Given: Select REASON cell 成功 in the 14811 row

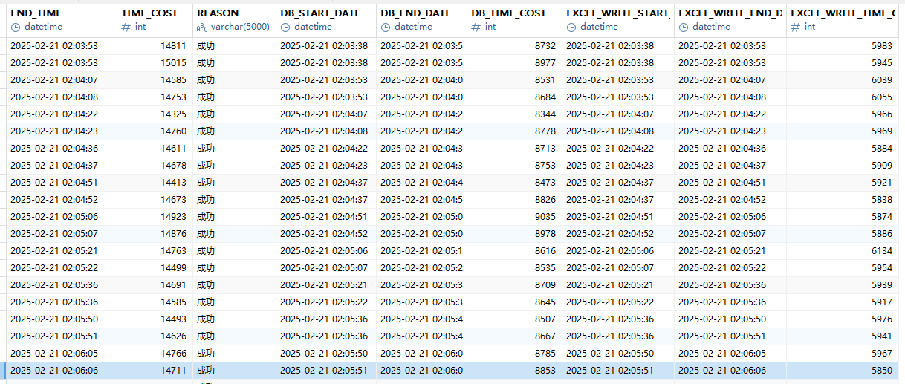Looking at the screenshot, I should [x=234, y=46].
